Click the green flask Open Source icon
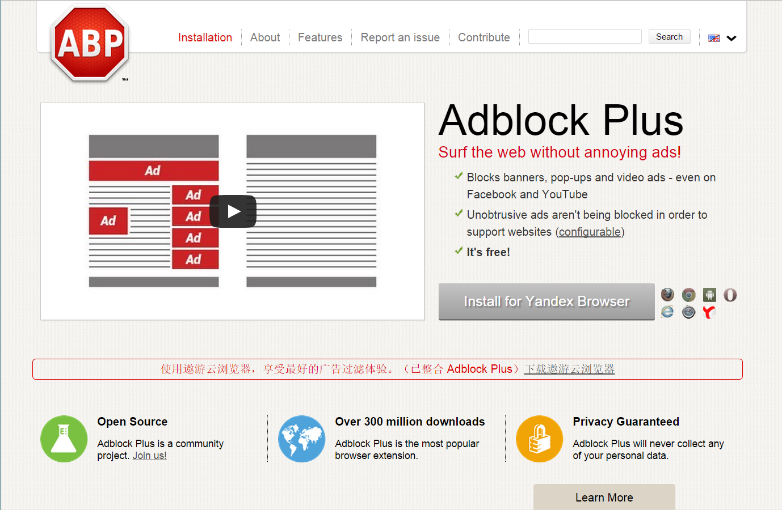Viewport: 782px width, 510px height. 64,439
